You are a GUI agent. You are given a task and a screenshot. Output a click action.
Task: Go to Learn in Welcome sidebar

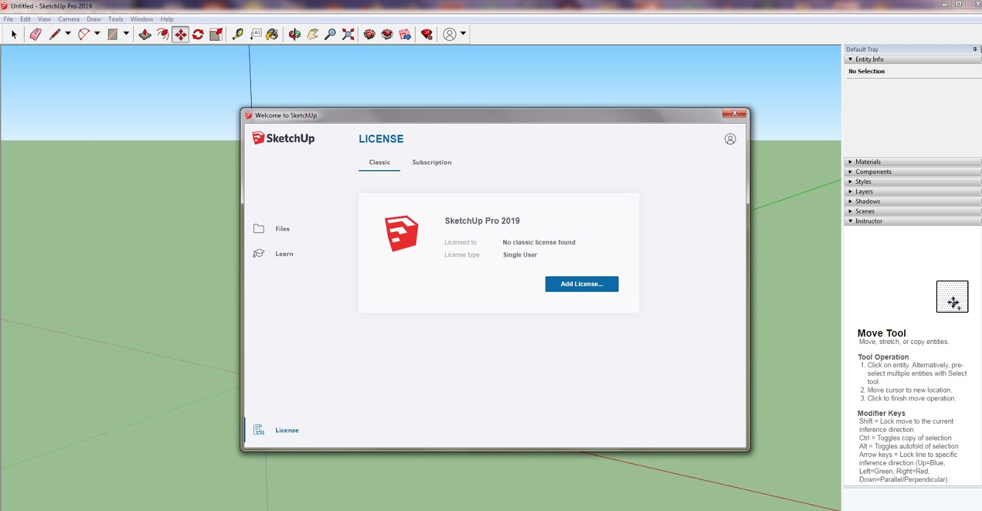pyautogui.click(x=273, y=254)
